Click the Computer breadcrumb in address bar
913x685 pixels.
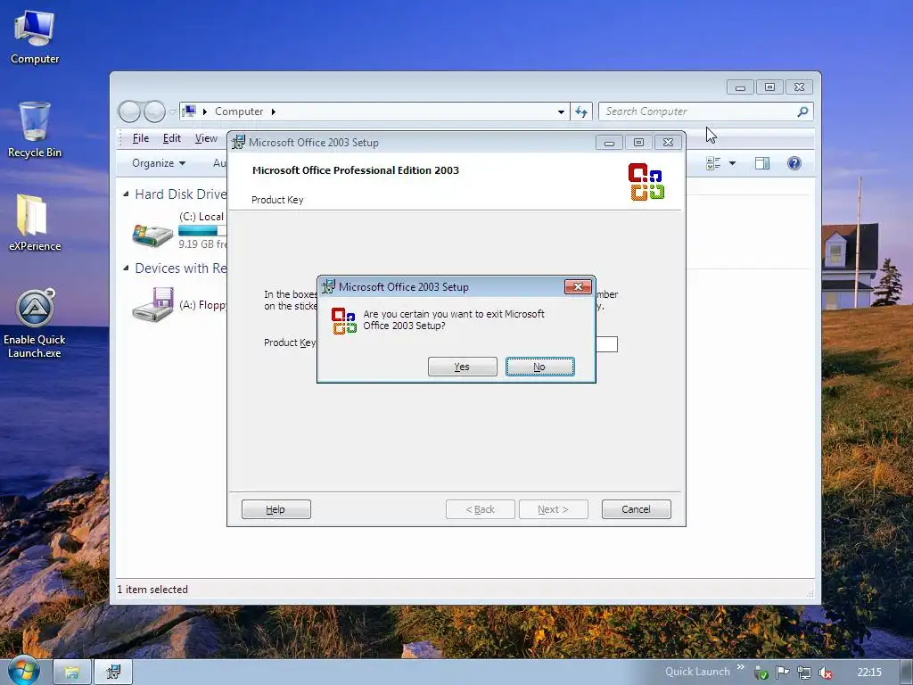click(239, 111)
